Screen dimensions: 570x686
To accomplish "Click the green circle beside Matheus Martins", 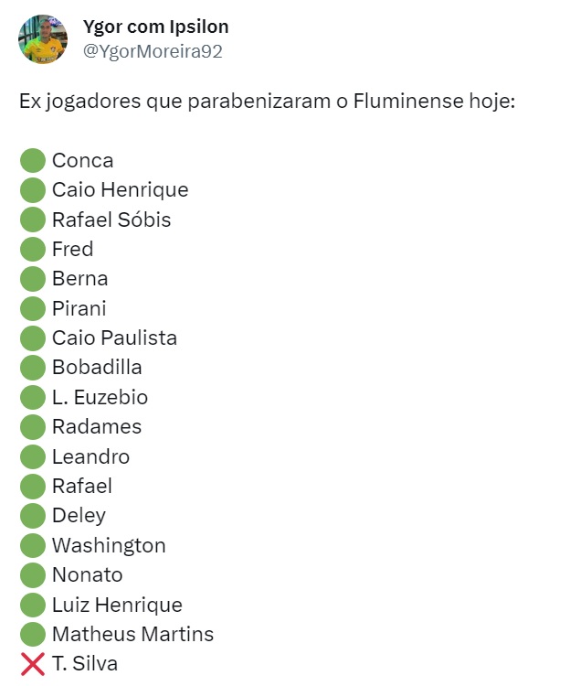I will tap(33, 634).
